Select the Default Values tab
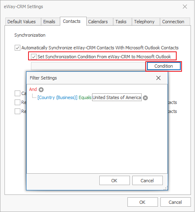195x212 pixels. pos(22,22)
